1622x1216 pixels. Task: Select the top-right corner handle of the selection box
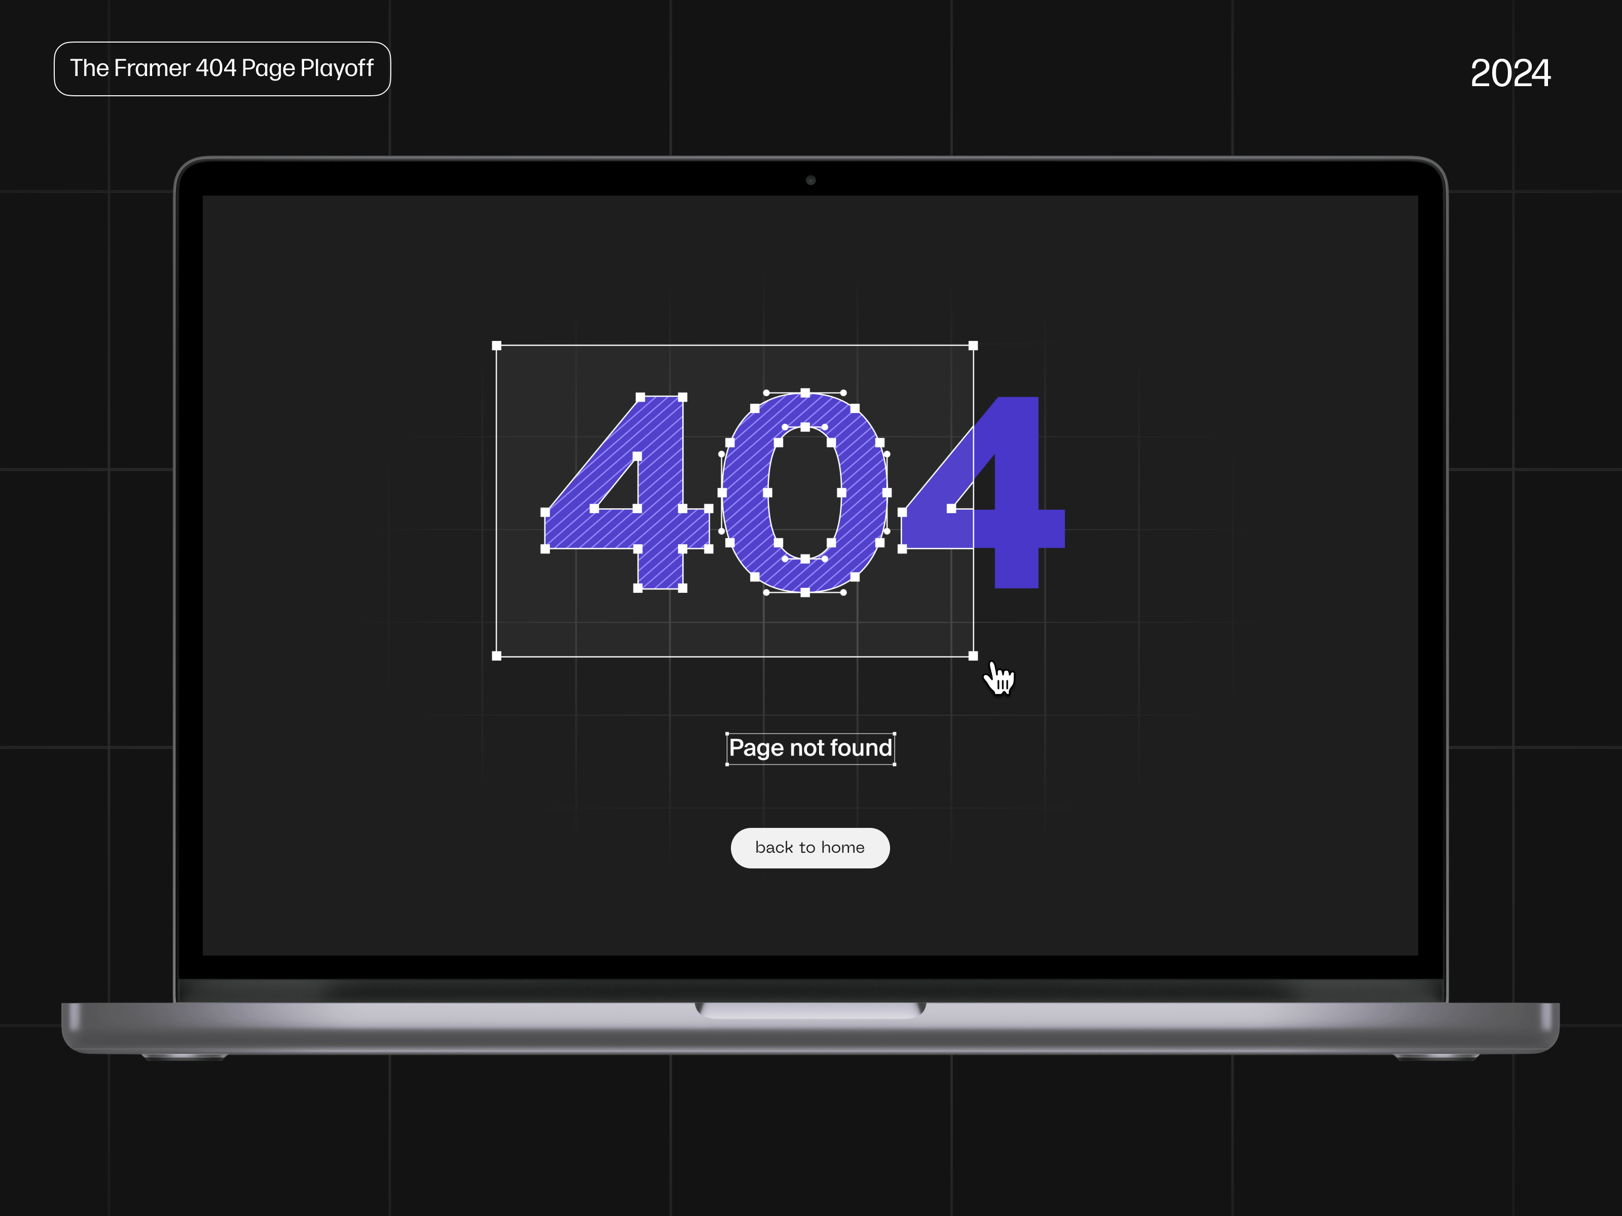coord(973,346)
